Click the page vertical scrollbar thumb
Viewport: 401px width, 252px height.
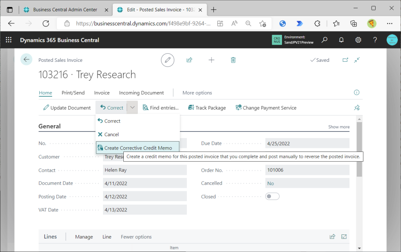359,149
